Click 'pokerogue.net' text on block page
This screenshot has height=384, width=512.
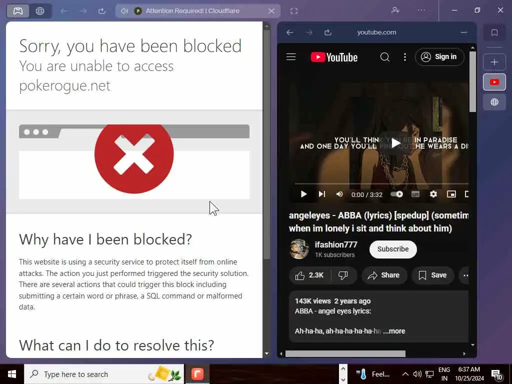64,85
